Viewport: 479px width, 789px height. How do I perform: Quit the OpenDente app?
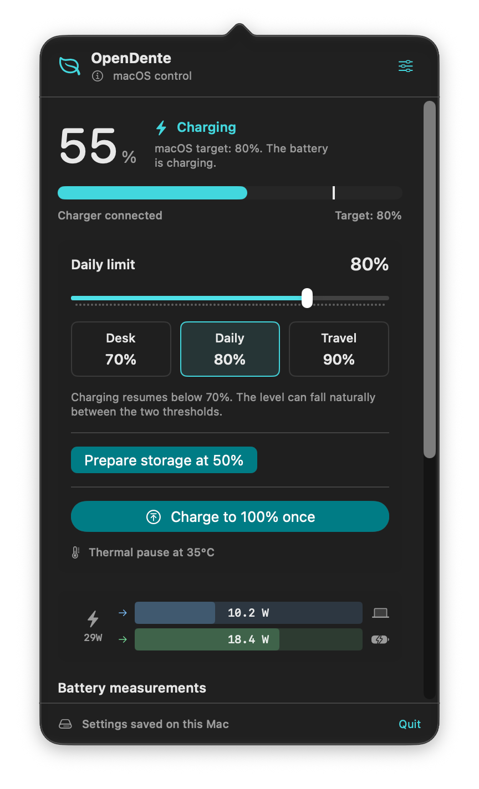pyautogui.click(x=410, y=724)
